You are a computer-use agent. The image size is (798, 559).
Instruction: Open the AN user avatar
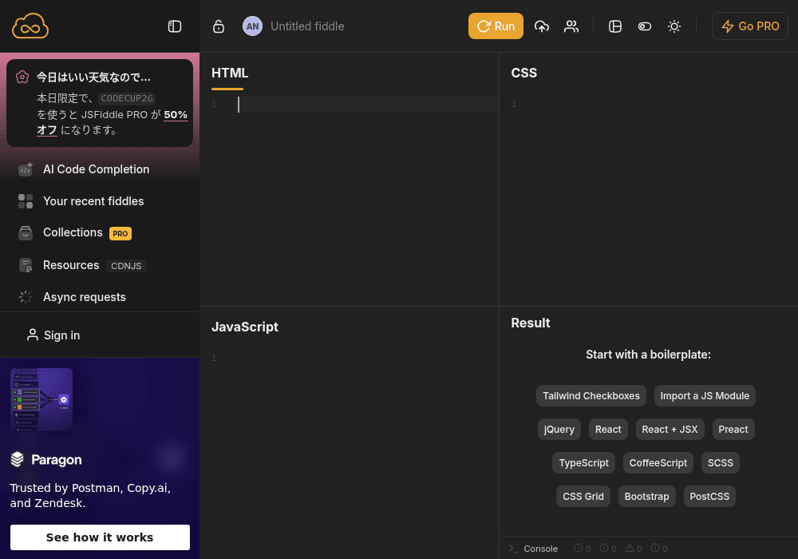click(252, 26)
